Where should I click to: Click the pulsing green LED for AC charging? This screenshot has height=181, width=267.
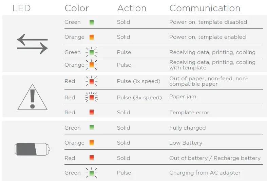tap(91, 173)
